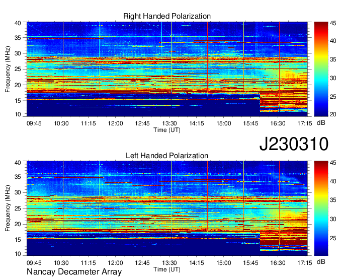Click the "Right Handed Polarization" plot title
The height and width of the screenshot is (278, 342).
[167, 16]
